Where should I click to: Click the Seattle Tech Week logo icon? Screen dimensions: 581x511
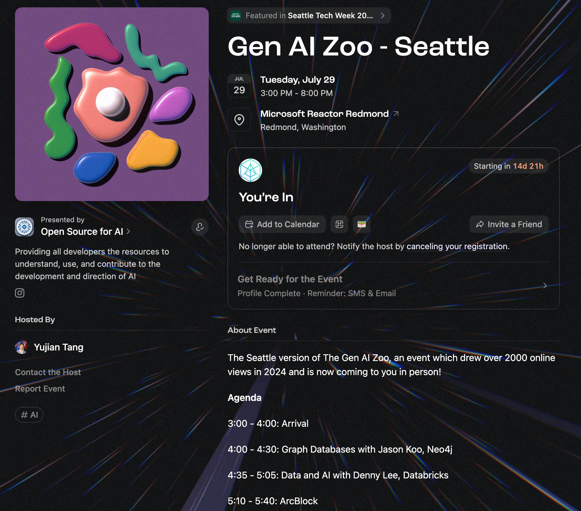(x=236, y=16)
